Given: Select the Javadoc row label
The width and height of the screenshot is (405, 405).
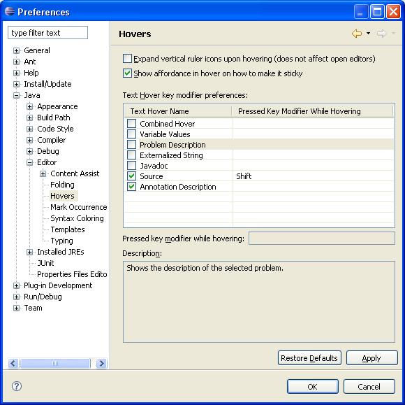Looking at the screenshot, I should pos(154,166).
